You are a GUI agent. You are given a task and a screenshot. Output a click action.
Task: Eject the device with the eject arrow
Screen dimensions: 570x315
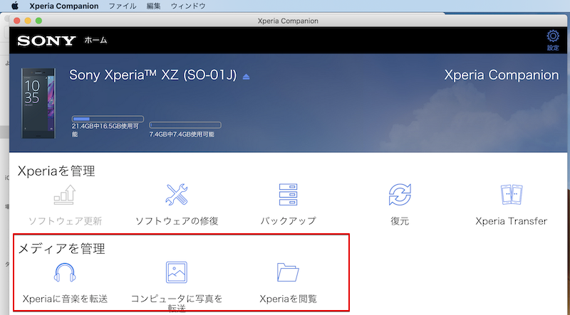[x=247, y=76]
